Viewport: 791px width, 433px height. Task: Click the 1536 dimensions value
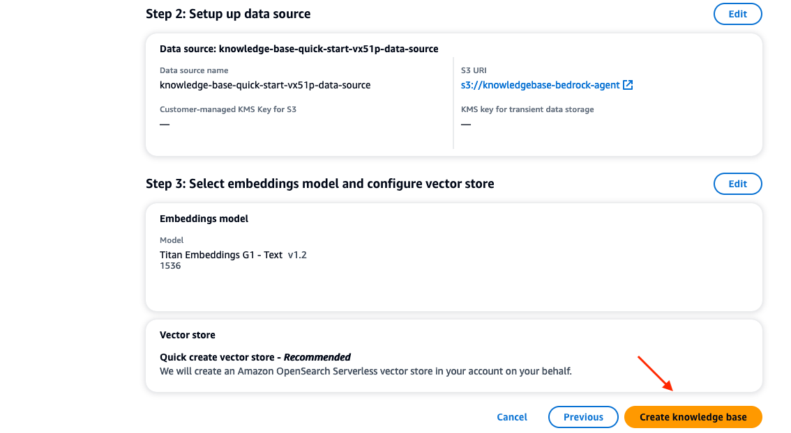[x=170, y=266]
